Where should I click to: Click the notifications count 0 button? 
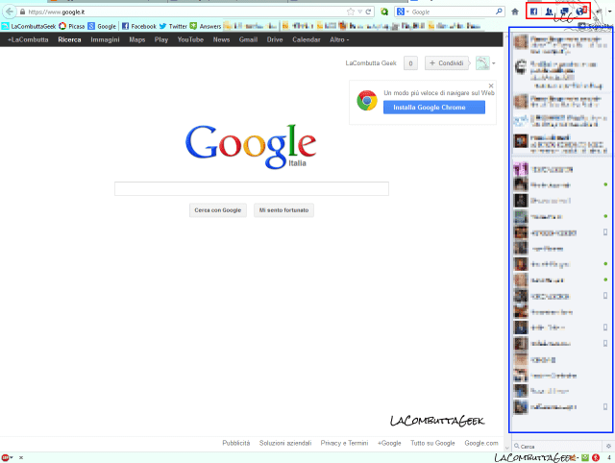[410, 63]
